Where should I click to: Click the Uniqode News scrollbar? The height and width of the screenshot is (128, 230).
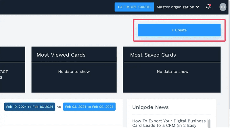(x=209, y=123)
